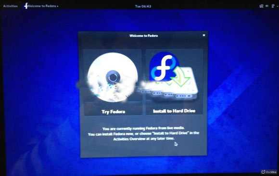This screenshot has height=176, width=279.
Task: Open the network status icon in top bar
Action: (x=261, y=6)
